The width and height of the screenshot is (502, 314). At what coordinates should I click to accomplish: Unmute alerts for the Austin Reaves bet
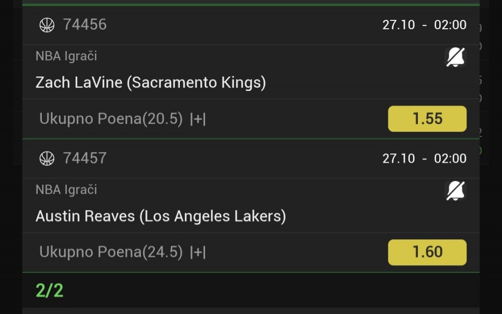coord(455,191)
